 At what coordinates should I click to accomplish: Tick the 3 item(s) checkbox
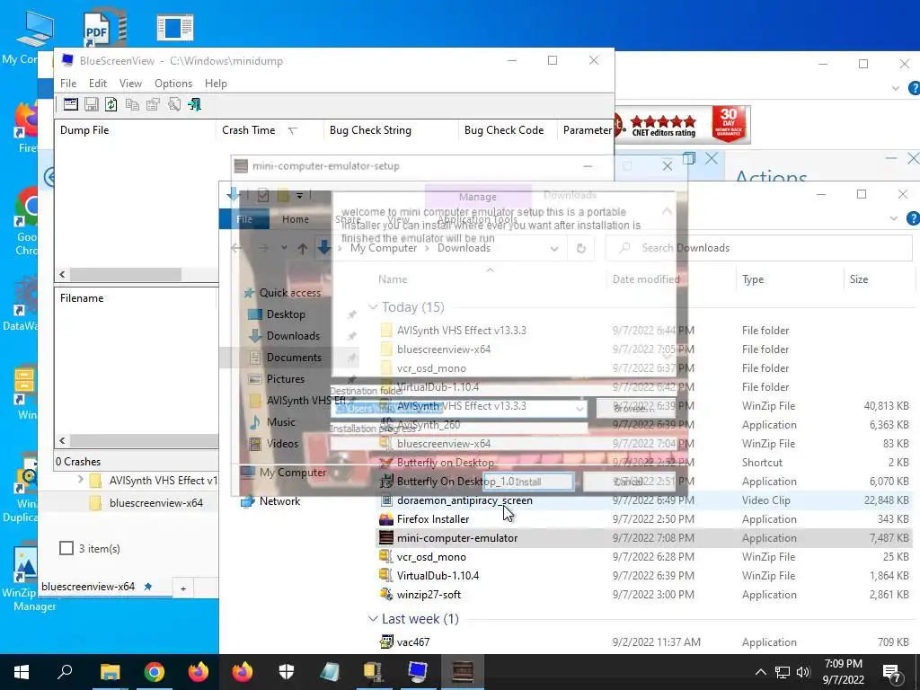coord(66,548)
